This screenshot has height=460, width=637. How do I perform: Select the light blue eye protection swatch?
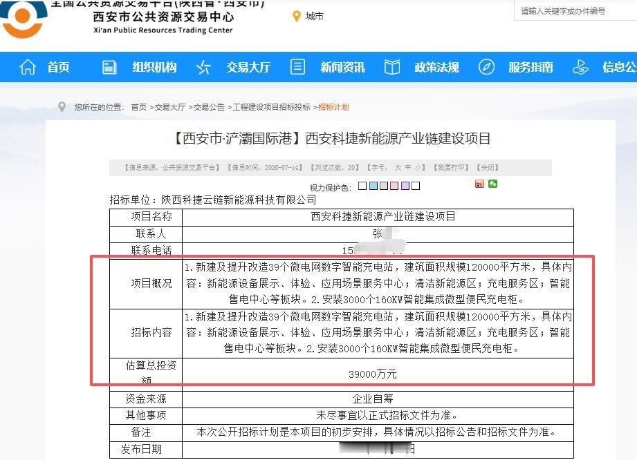(373, 186)
